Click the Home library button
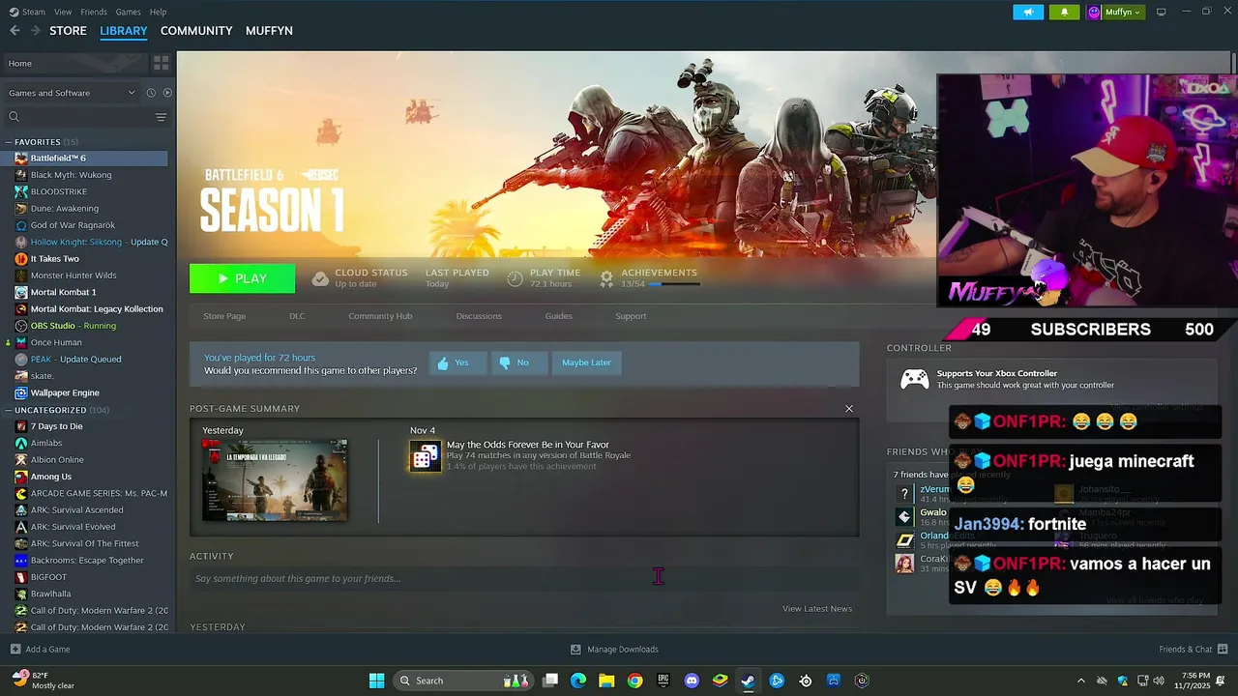Image resolution: width=1238 pixels, height=696 pixels. tap(74, 63)
